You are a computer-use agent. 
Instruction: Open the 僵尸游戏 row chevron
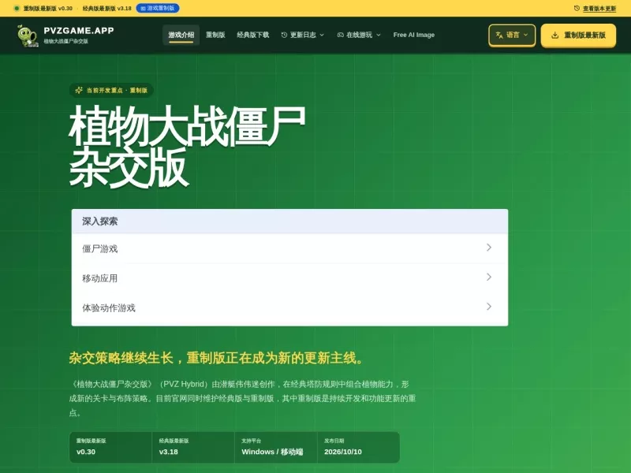click(489, 248)
